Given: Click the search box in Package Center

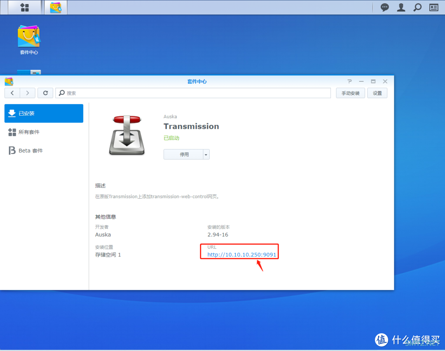Looking at the screenshot, I should point(193,93).
